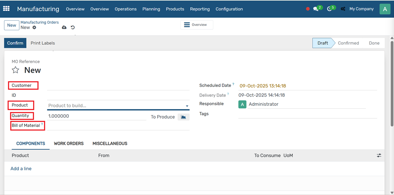Open the apps grid menu icon
This screenshot has height=195, width=394.
6,8
